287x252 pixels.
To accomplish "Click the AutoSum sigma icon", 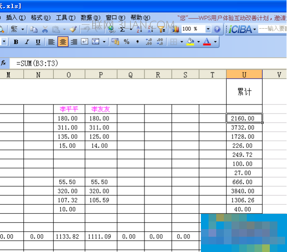I will tap(122, 29).
